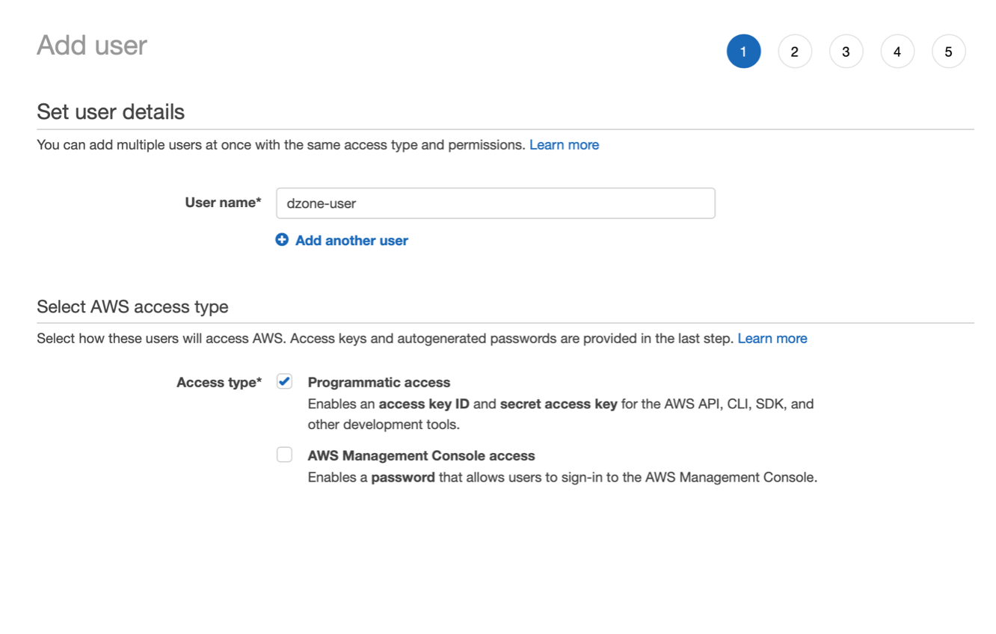
Task: Select step 3 circle indicator
Action: click(x=846, y=52)
